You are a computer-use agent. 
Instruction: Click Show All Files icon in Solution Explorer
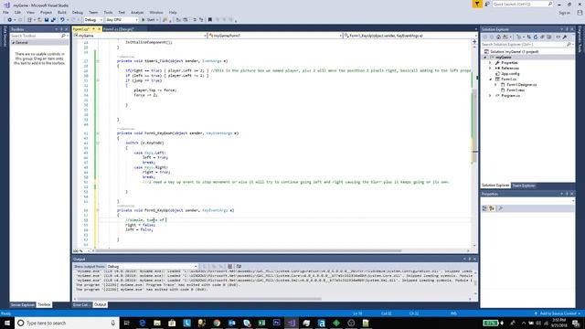pos(549,37)
